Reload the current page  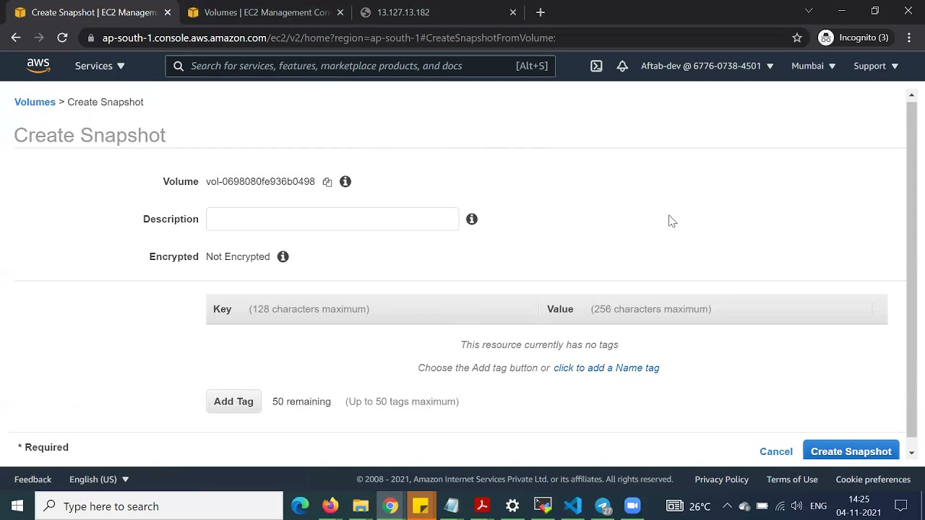[x=62, y=38]
